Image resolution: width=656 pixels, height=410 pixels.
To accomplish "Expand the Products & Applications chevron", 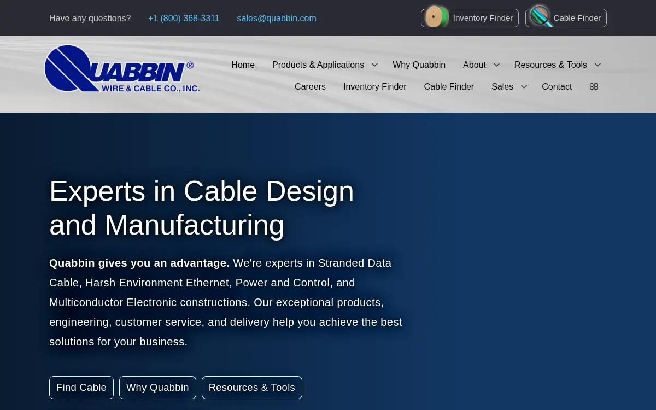I will coord(374,65).
